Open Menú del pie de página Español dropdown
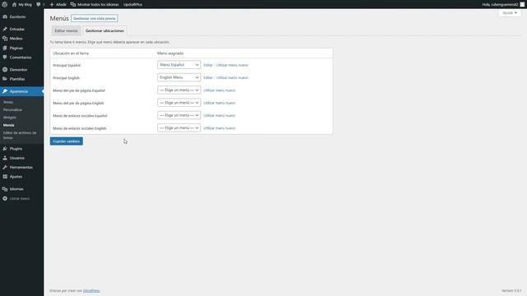This screenshot has height=296, width=527. (179, 90)
